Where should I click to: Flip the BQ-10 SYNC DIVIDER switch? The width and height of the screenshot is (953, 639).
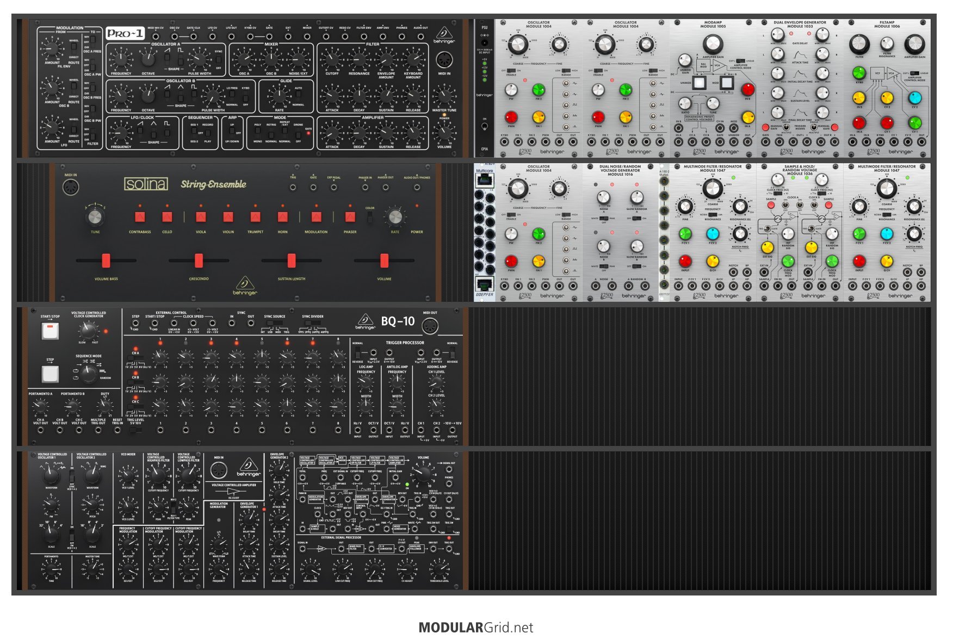coord(313,324)
